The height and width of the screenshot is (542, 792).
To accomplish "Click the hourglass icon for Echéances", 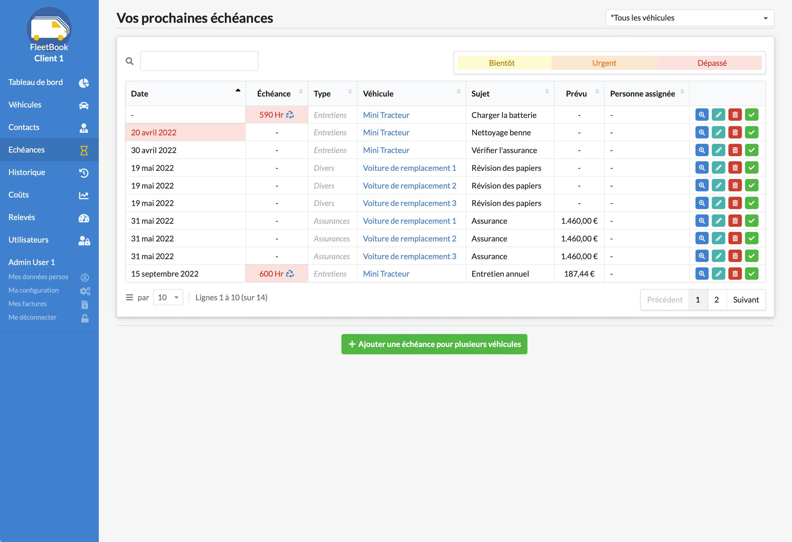I will click(x=84, y=150).
